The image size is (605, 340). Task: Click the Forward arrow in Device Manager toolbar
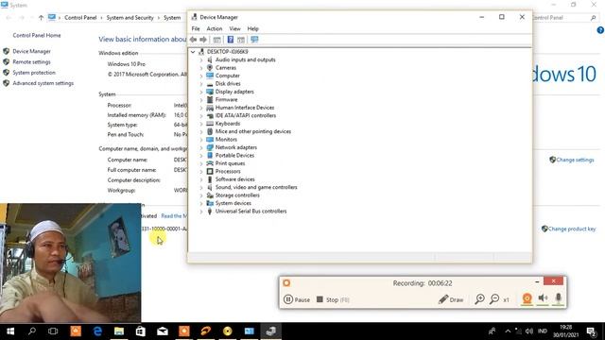coord(203,40)
